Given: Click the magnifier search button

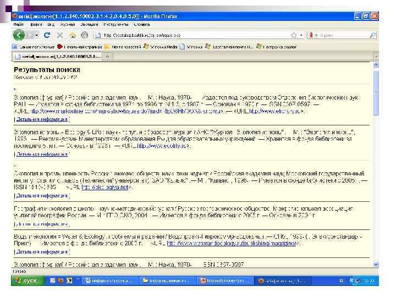Looking at the screenshot, I should pyautogui.click(x=372, y=35).
